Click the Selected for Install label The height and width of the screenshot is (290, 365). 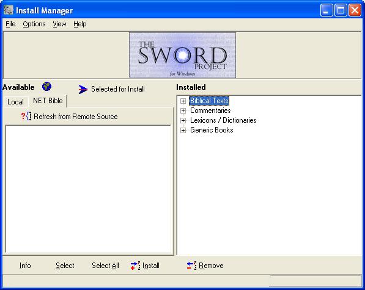pyautogui.click(x=118, y=89)
